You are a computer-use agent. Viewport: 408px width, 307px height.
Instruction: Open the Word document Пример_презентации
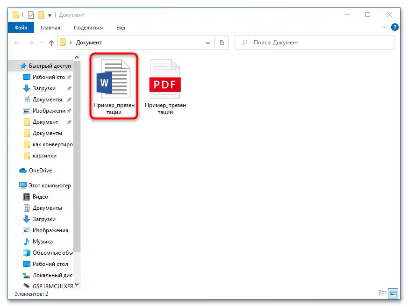(x=114, y=86)
